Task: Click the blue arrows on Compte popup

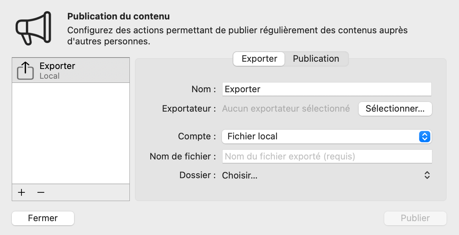Action: coord(424,137)
